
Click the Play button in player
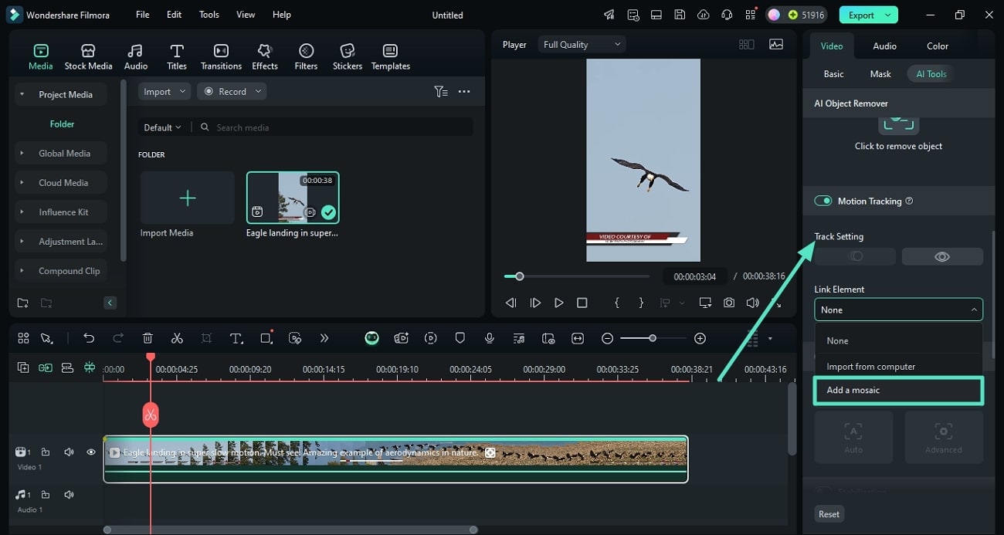click(x=558, y=303)
